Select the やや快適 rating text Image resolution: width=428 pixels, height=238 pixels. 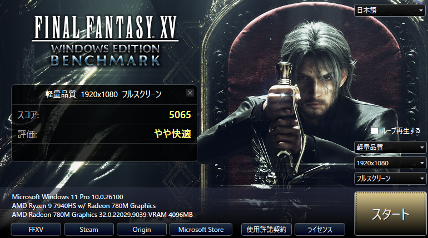(x=172, y=134)
